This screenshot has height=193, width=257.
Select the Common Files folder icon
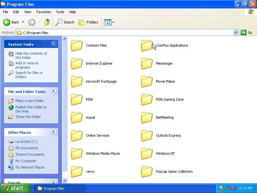(76, 45)
